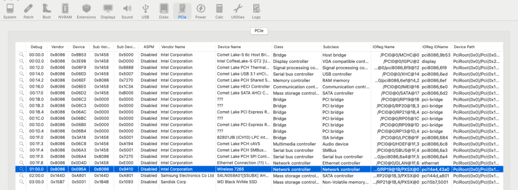The width and height of the screenshot is (518, 190).
Task: Select the Ethernet Connection (11) device name
Action: click(x=243, y=163)
